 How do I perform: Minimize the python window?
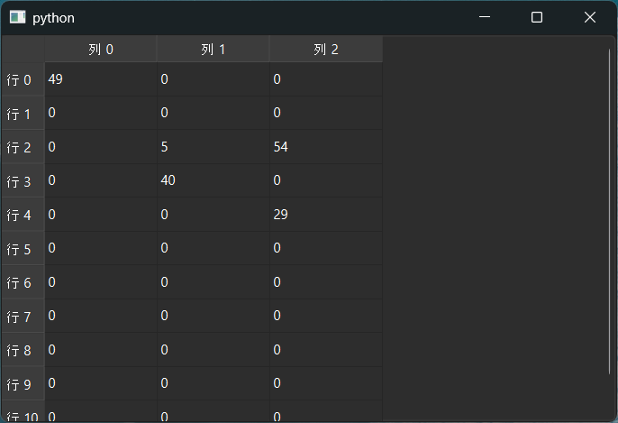(x=485, y=17)
